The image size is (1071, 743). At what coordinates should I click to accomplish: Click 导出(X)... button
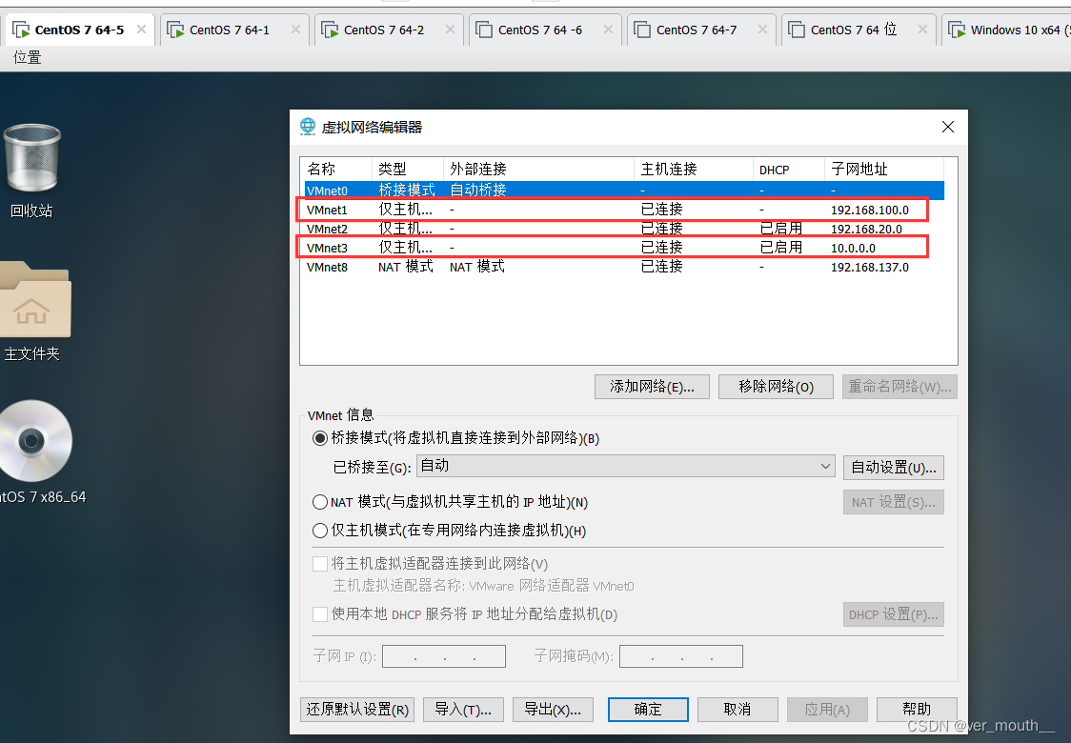[553, 710]
